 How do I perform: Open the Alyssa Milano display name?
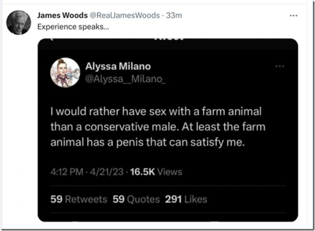click(x=119, y=67)
